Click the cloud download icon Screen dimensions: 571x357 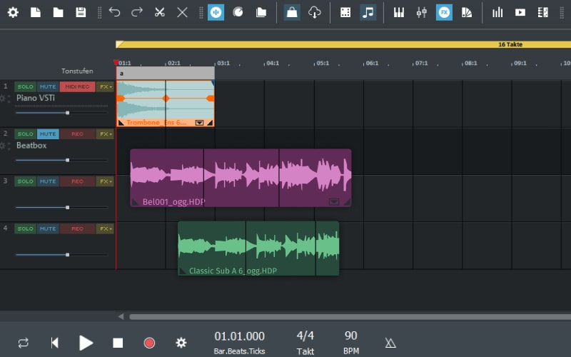pos(314,12)
